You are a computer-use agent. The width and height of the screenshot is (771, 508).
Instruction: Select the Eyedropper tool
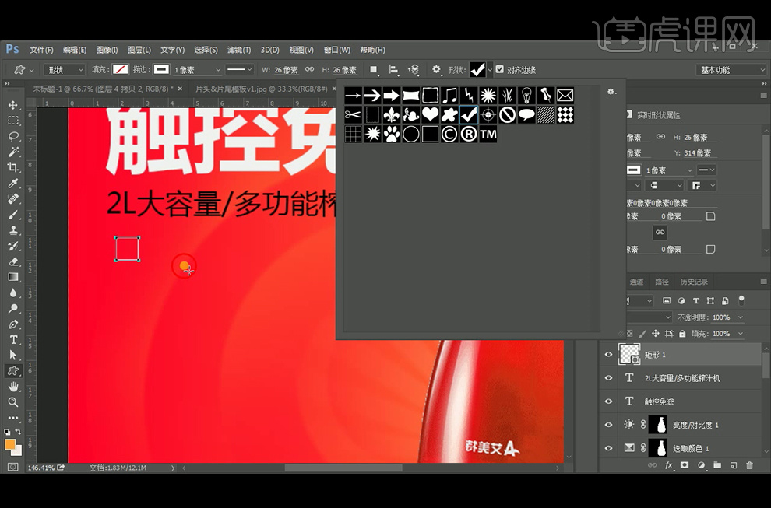coord(13,183)
